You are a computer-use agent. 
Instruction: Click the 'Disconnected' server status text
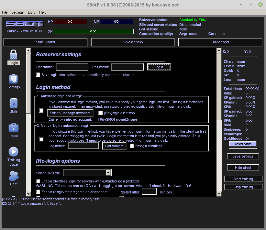coord(190,25)
